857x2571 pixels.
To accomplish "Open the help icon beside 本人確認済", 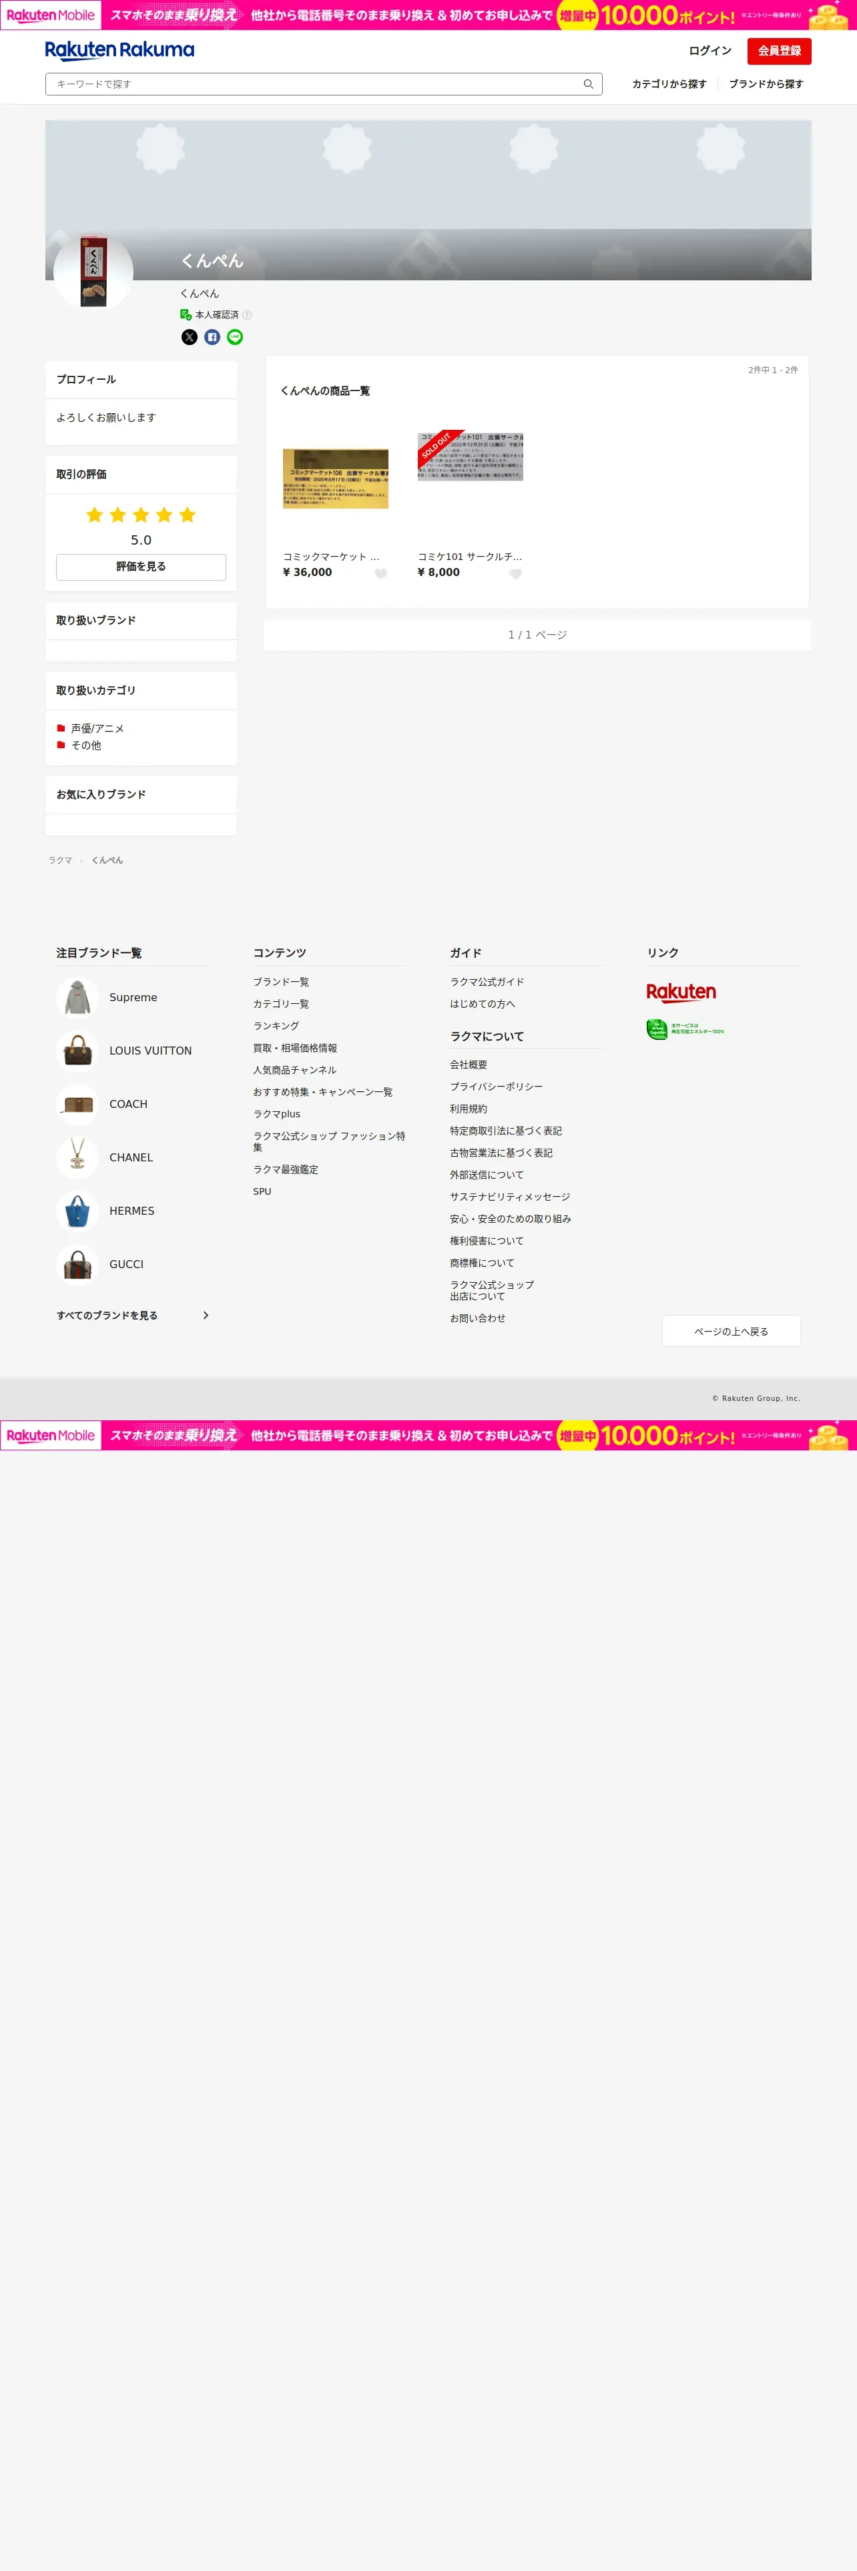I will point(248,316).
